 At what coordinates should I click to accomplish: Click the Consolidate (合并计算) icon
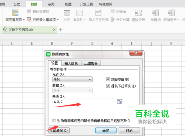tap(113, 20)
